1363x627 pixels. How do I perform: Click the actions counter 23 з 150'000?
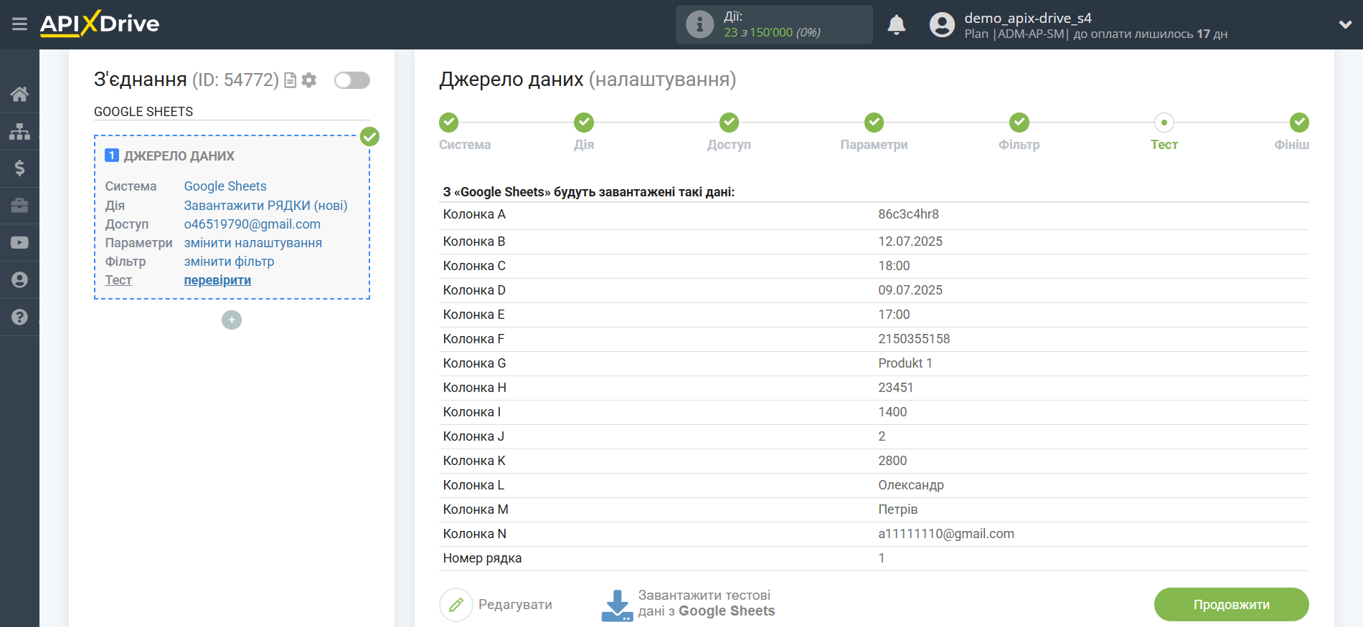pyautogui.click(x=772, y=32)
